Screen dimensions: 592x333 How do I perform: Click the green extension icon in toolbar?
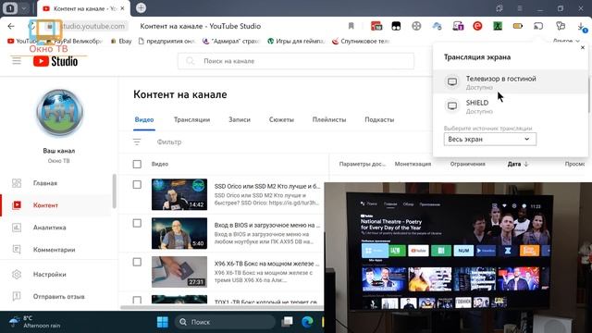(498, 26)
